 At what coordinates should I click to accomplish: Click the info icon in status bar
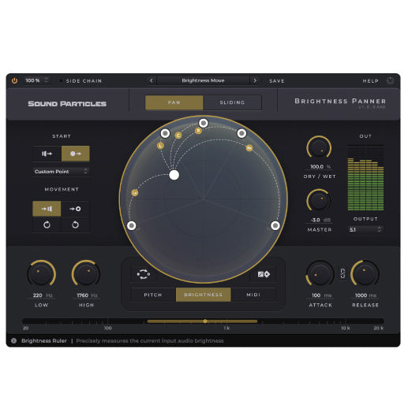(13, 340)
